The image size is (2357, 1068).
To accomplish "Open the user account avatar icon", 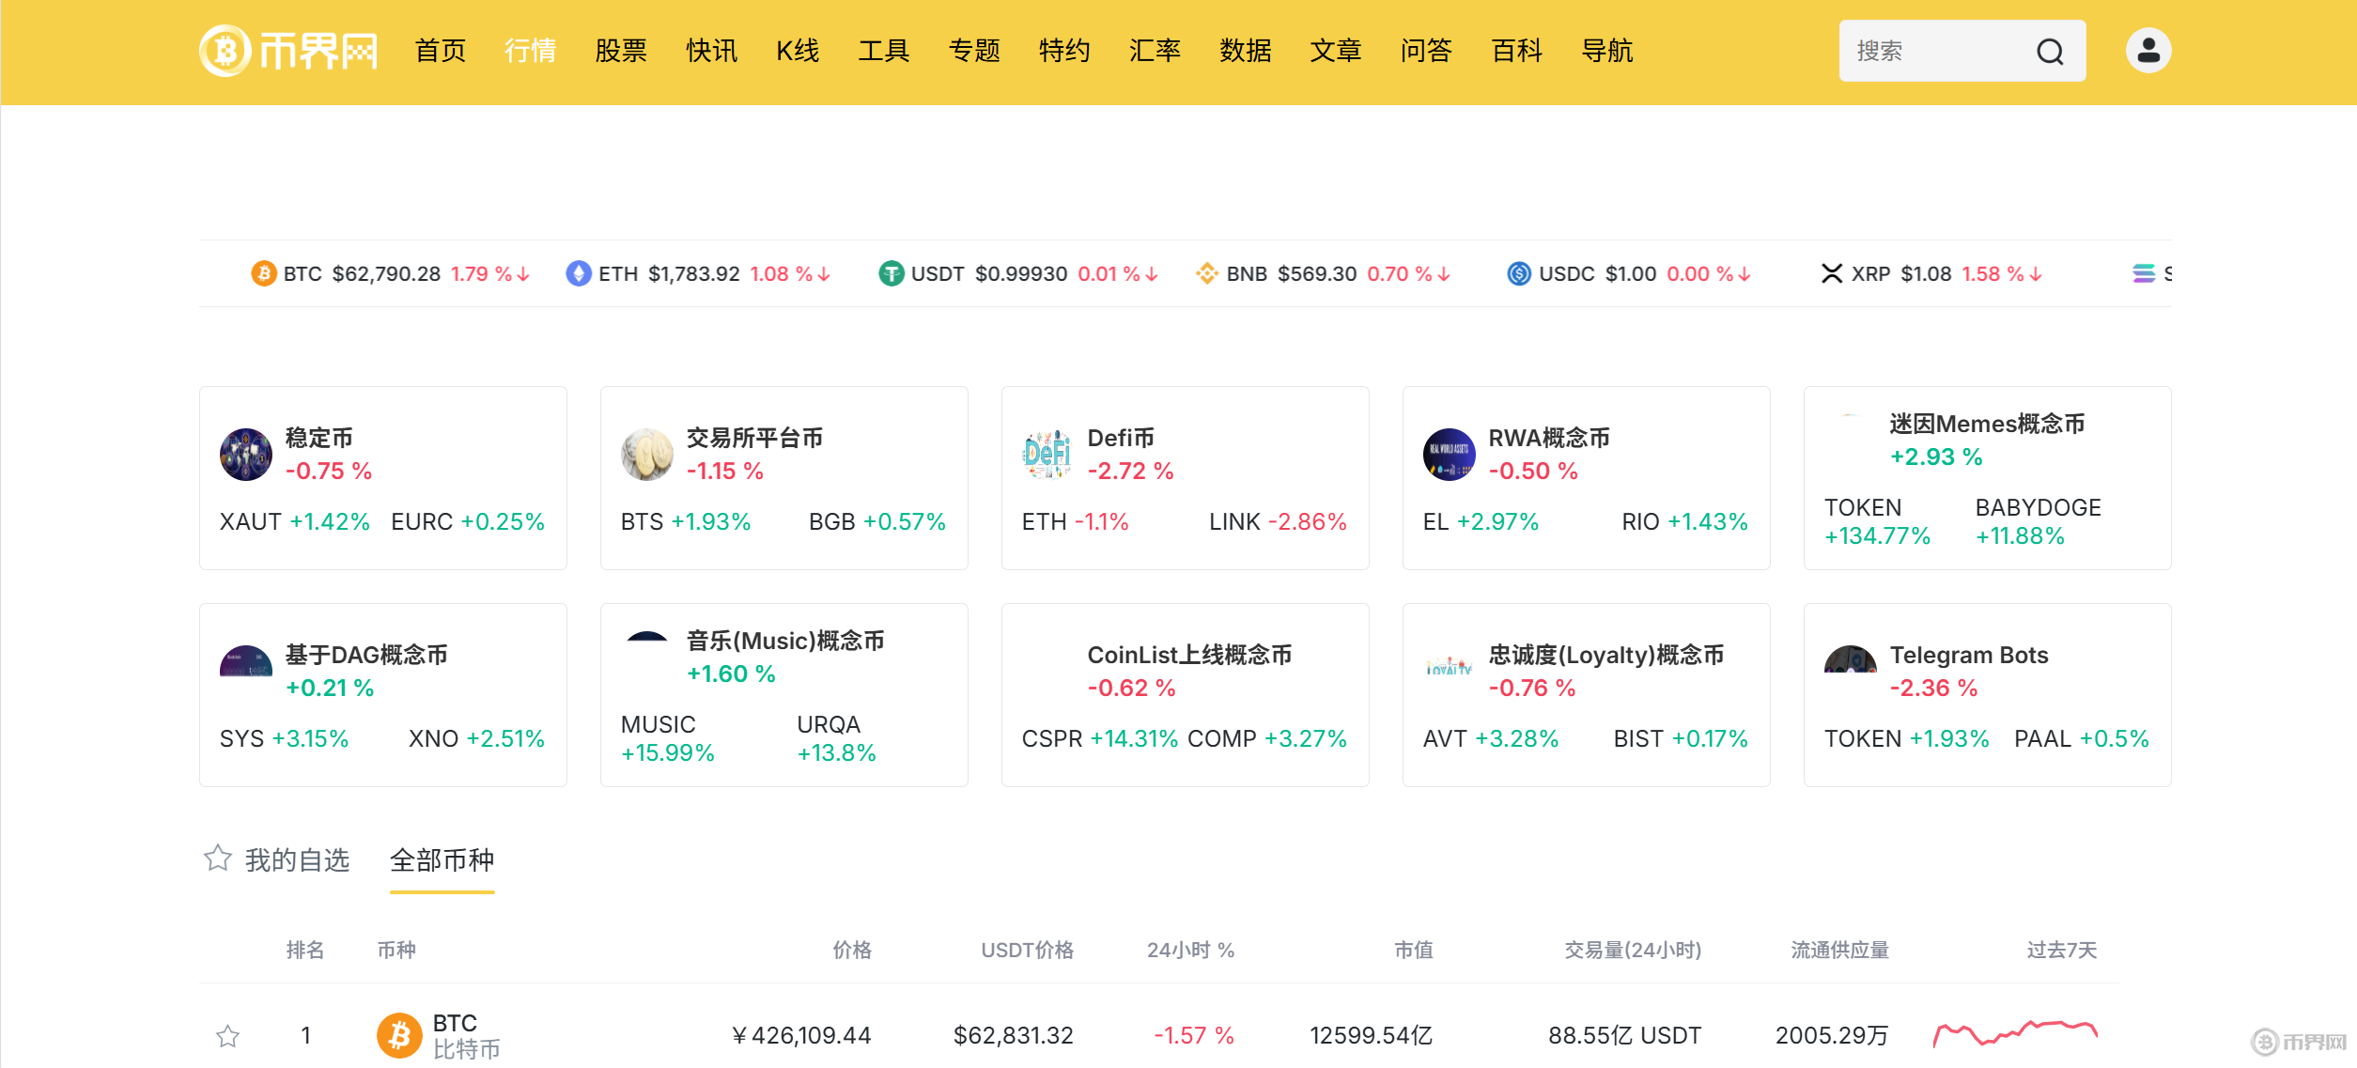I will pyautogui.click(x=2148, y=51).
